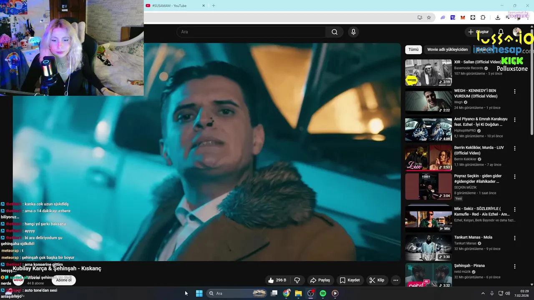Image resolution: width=534 pixels, height=300 pixels.
Task: Open the media player taskbar icon
Action: [x=335, y=293]
